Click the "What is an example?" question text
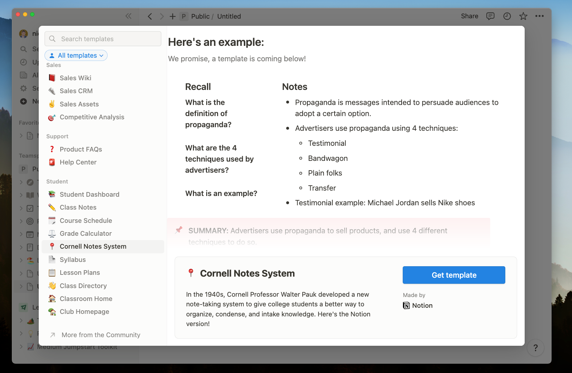The width and height of the screenshot is (572, 373). tap(221, 193)
